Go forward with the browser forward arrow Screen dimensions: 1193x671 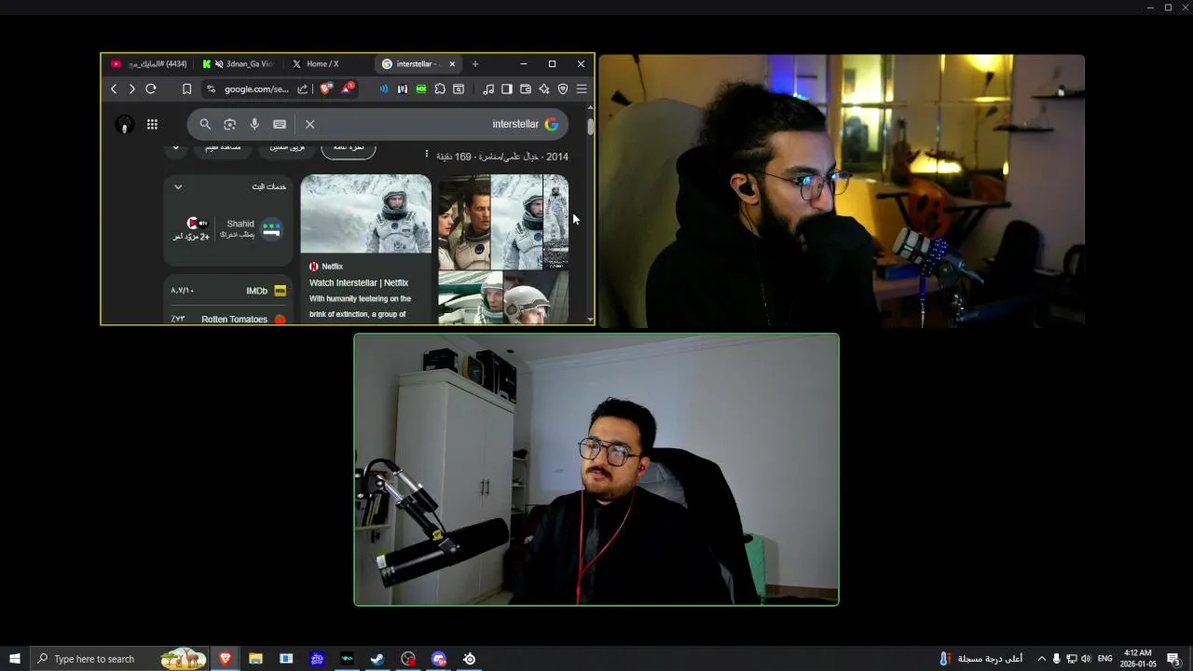pos(131,89)
